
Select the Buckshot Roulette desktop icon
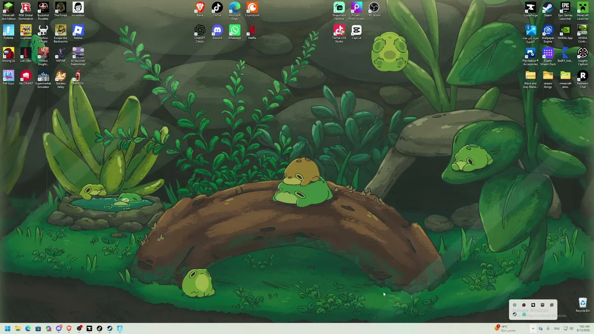coord(43,11)
